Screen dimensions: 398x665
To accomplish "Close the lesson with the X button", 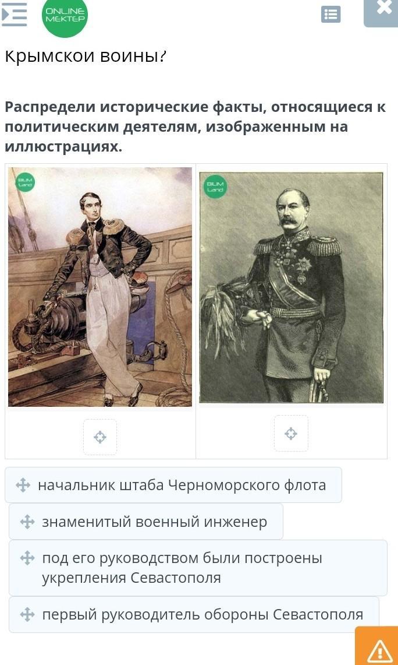I will coord(382,10).
